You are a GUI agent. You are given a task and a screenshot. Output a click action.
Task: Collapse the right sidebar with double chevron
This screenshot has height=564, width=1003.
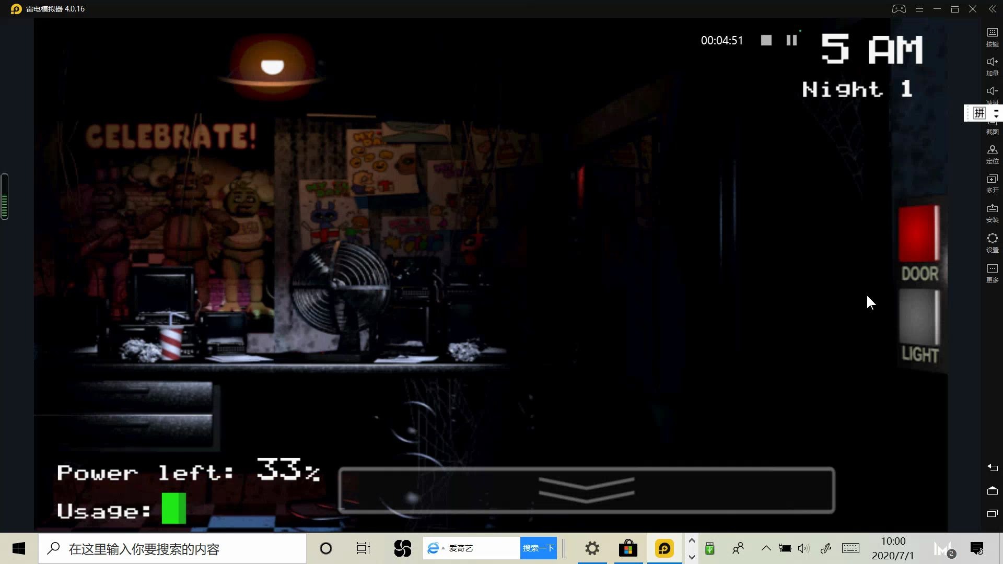[992, 9]
